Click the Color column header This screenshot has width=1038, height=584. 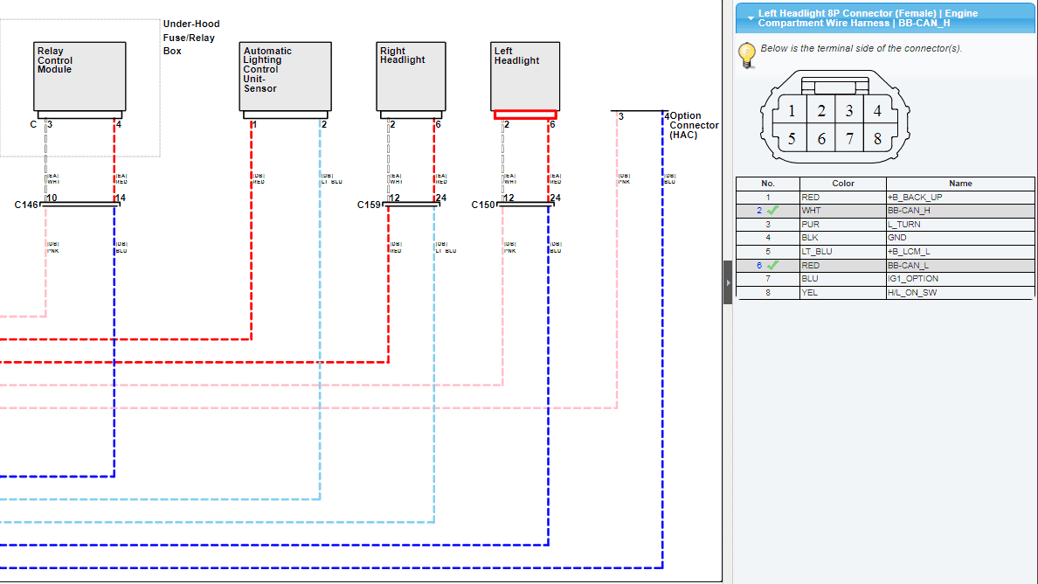(x=842, y=184)
